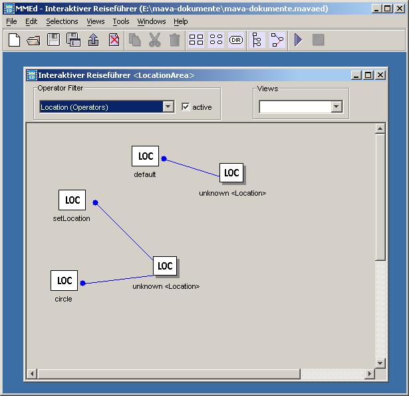The width and height of the screenshot is (409, 396).
Task: Minimize the LocationArea inner window
Action: pos(356,75)
